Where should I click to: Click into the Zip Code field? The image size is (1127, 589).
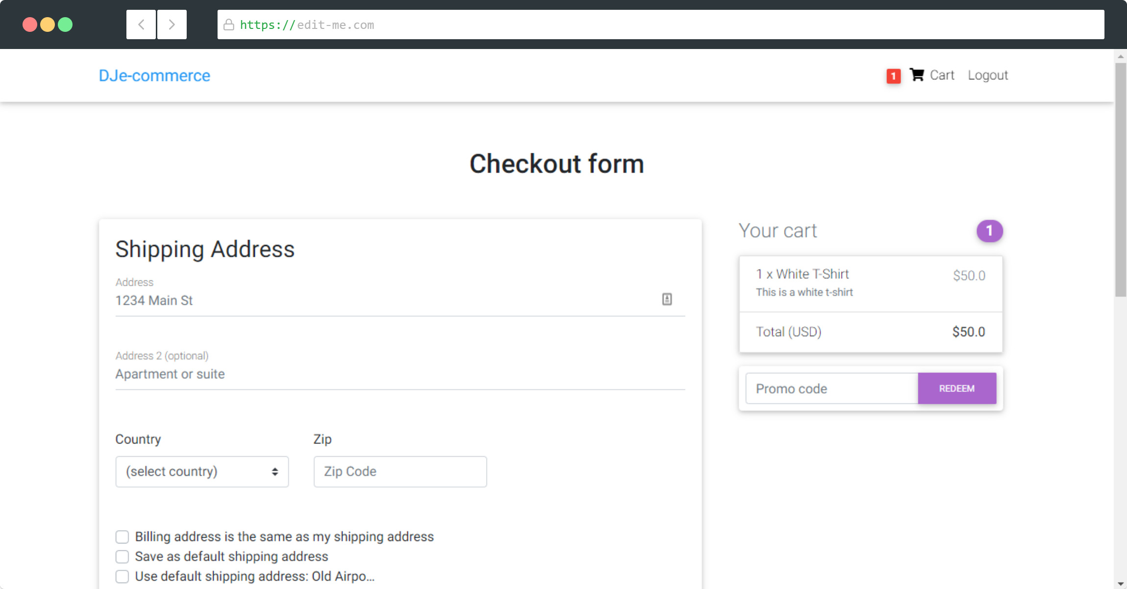click(x=400, y=471)
